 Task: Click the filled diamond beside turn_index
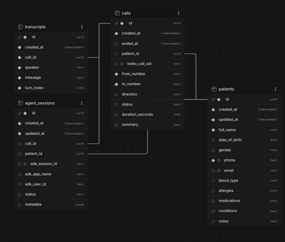[x=19, y=88]
